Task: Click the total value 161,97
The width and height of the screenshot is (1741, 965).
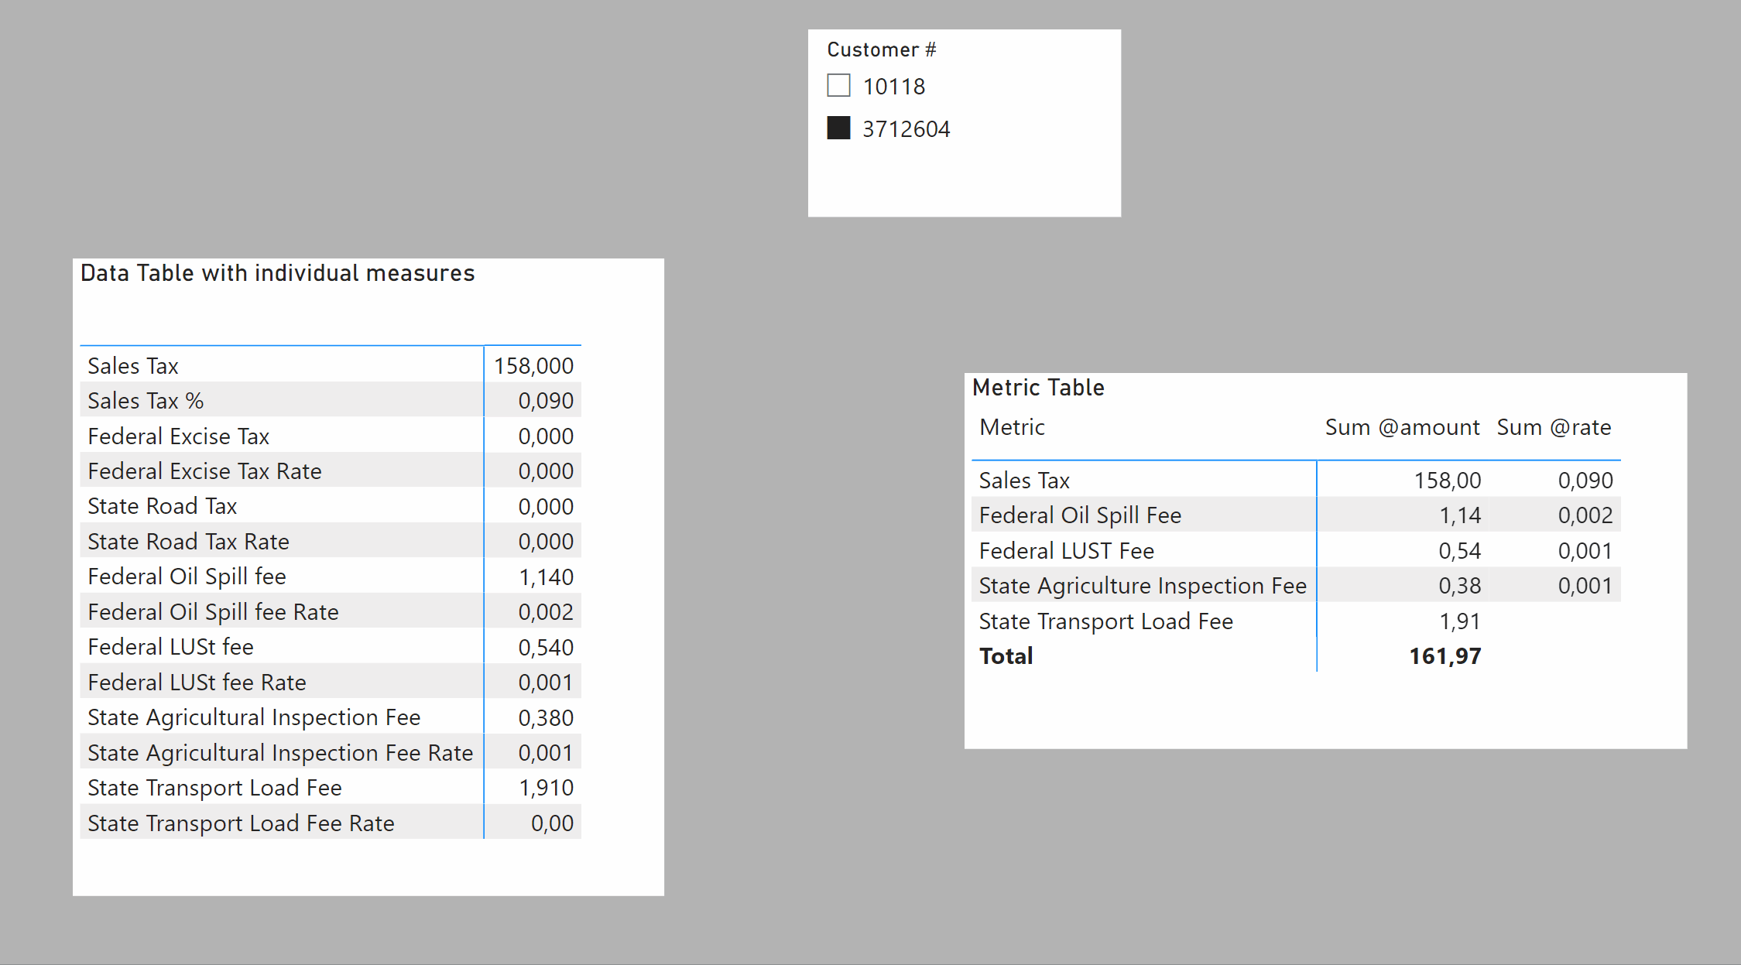Action: (x=1445, y=655)
